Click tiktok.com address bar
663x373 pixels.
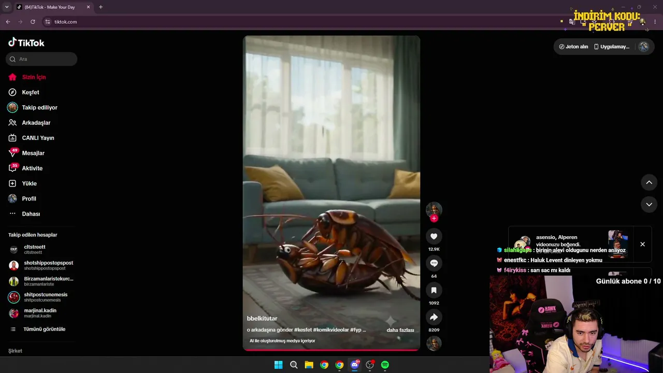point(65,22)
